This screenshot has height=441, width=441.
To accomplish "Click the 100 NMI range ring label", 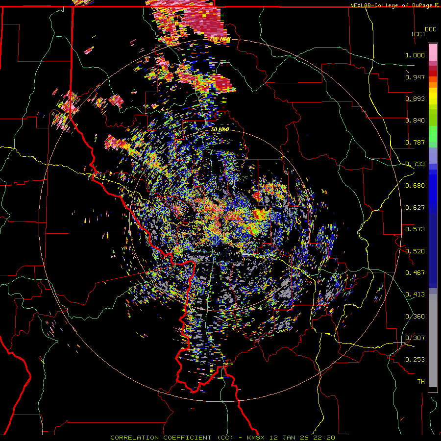I will [220, 39].
